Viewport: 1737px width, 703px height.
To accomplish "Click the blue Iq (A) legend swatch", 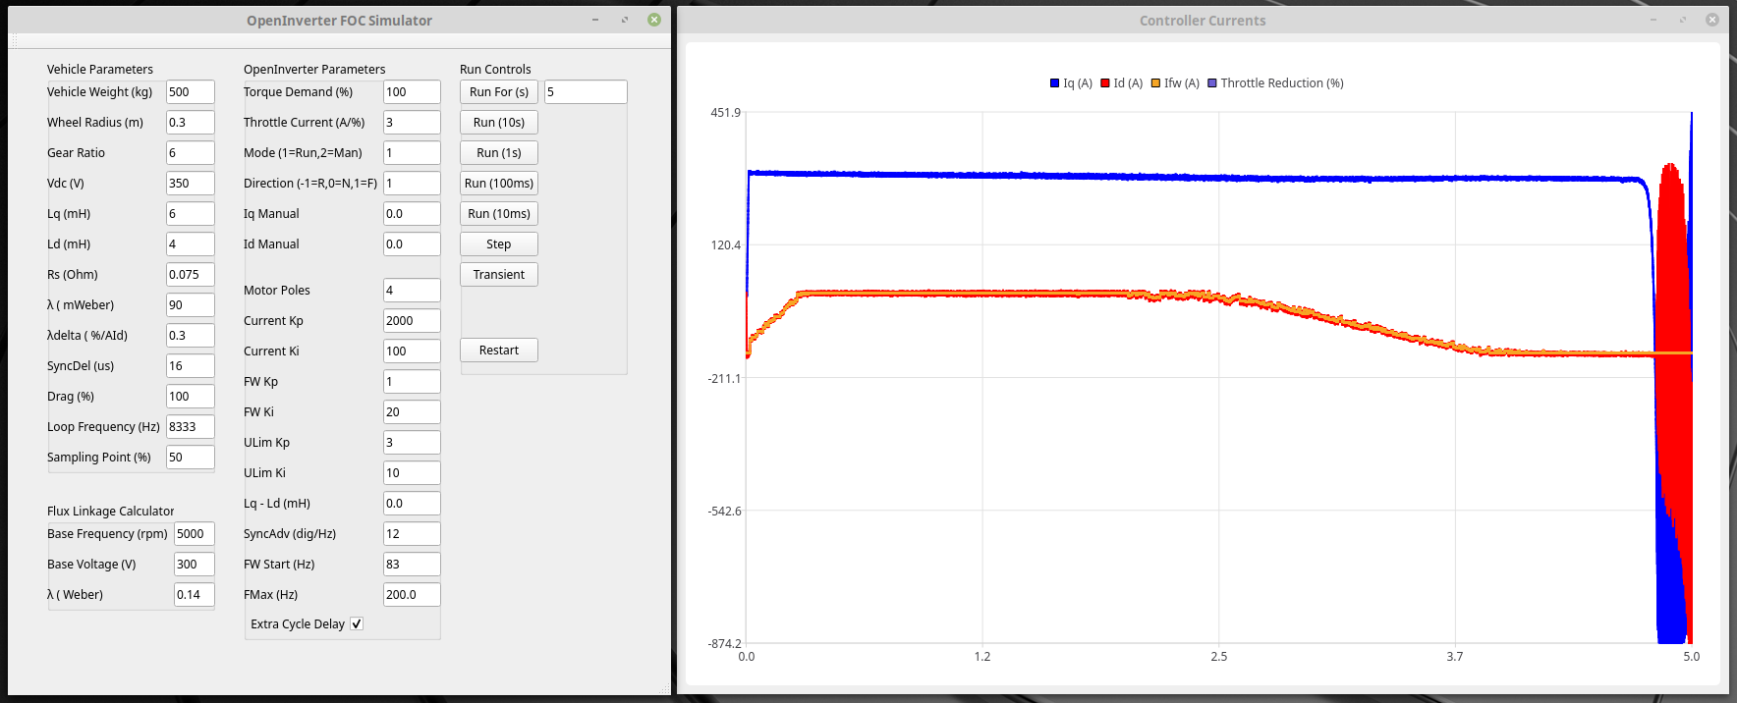I will 1054,83.
